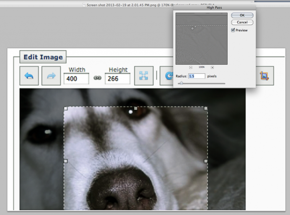Click the left-middle crop selection handle

pyautogui.click(x=66, y=161)
